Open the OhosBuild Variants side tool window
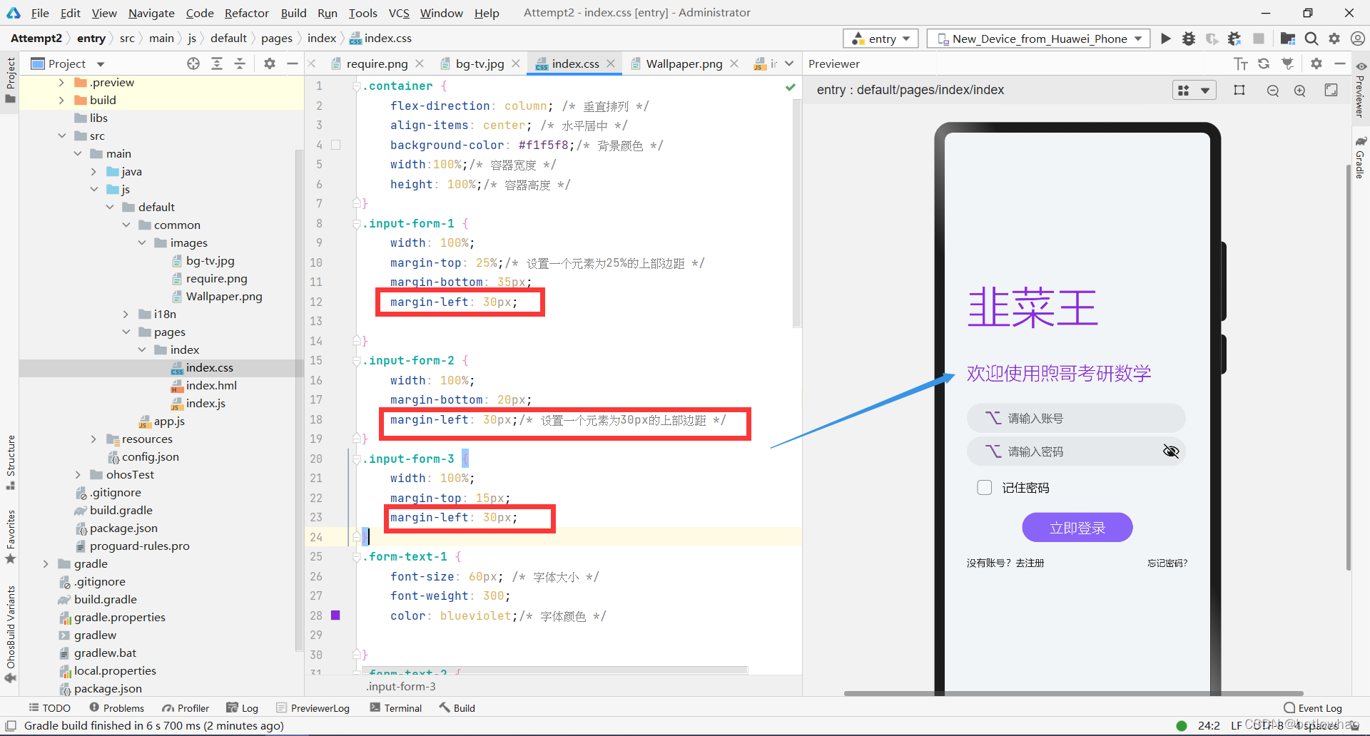Viewport: 1370px width, 736px height. click(10, 635)
